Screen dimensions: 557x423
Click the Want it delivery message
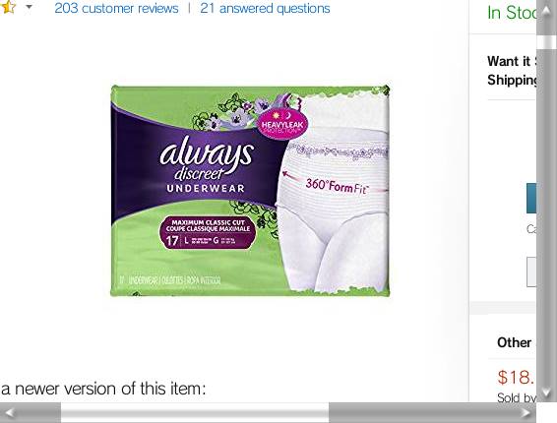[512, 70]
